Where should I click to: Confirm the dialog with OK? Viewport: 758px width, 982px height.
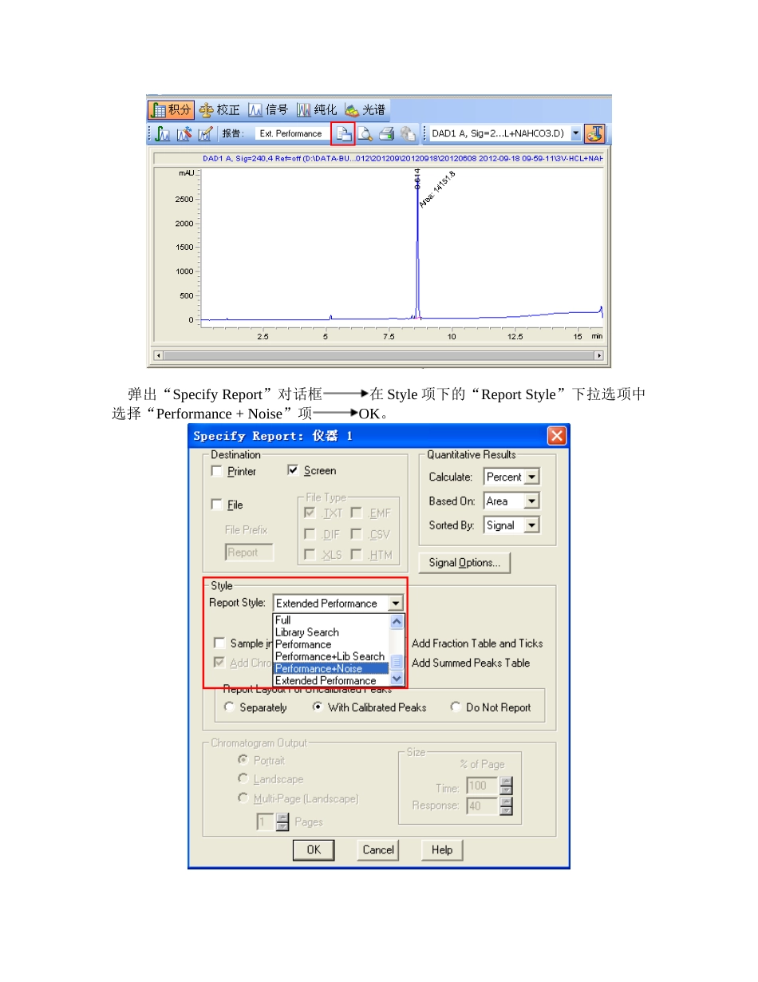click(x=314, y=849)
